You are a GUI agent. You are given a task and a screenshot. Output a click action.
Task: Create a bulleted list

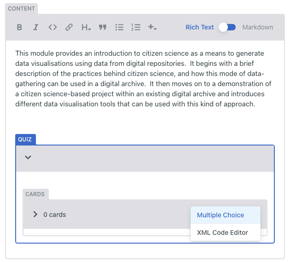coord(119,27)
